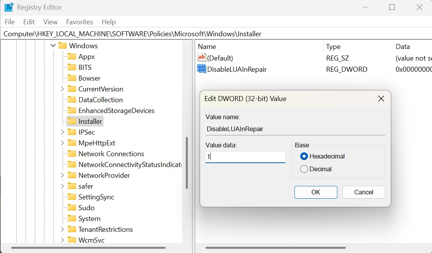Click the TenantRestrictions folder icon
The height and width of the screenshot is (253, 432).
coord(72,229)
